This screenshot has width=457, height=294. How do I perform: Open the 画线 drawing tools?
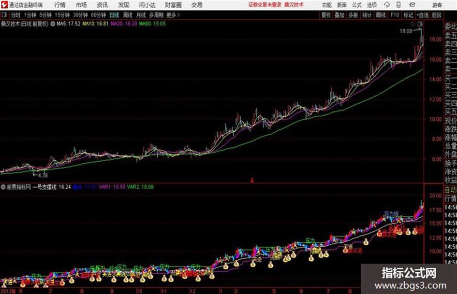coord(381,15)
